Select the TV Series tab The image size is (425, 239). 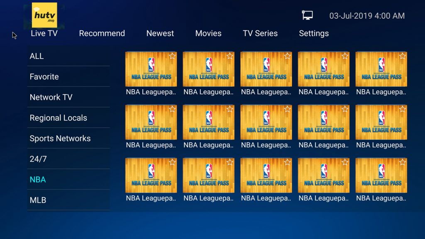point(260,33)
